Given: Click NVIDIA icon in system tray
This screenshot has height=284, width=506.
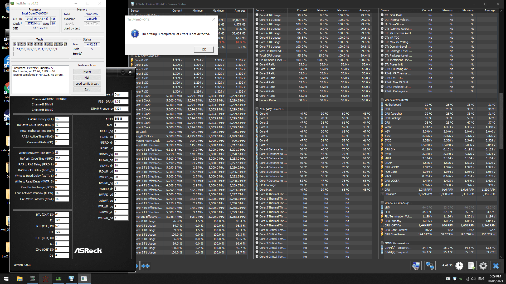Looking at the screenshot, I should pos(461,279).
